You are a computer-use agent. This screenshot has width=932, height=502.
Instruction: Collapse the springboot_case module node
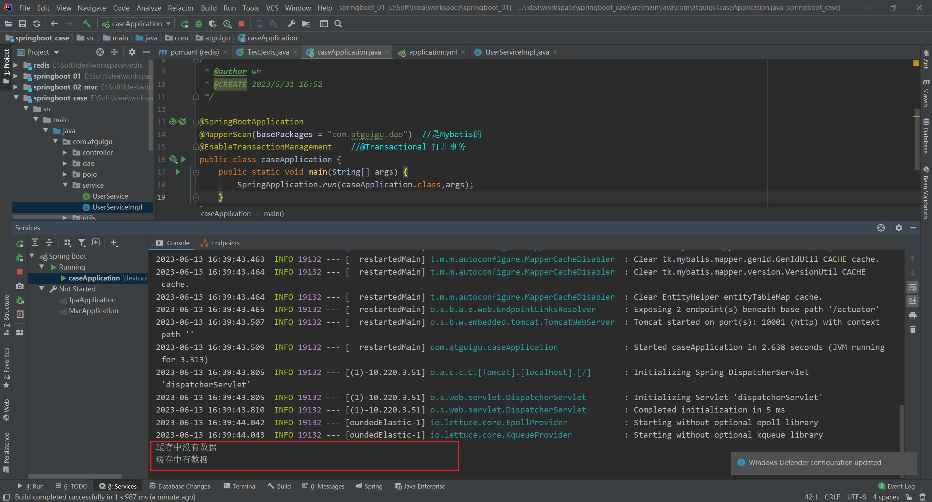16,98
